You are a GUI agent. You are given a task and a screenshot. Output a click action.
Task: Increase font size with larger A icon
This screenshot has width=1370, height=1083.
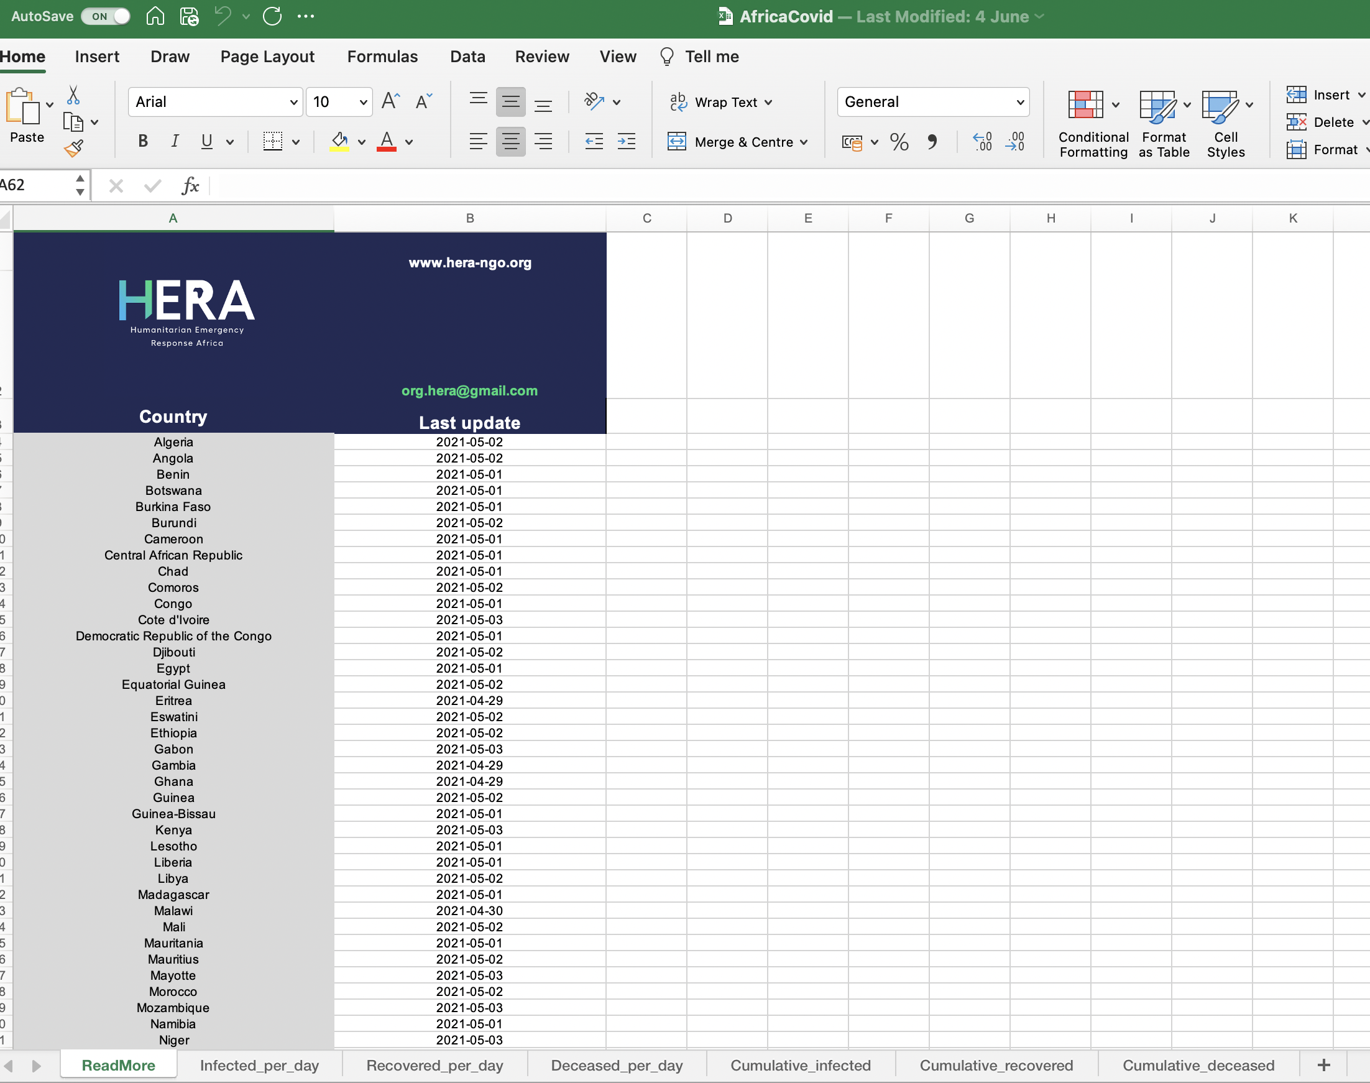tap(390, 101)
